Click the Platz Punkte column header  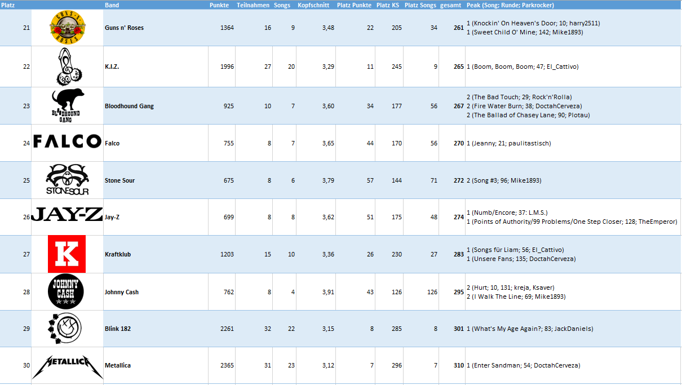coord(354,5)
